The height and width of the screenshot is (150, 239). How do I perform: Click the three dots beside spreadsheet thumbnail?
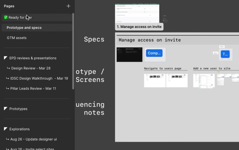(165, 16)
